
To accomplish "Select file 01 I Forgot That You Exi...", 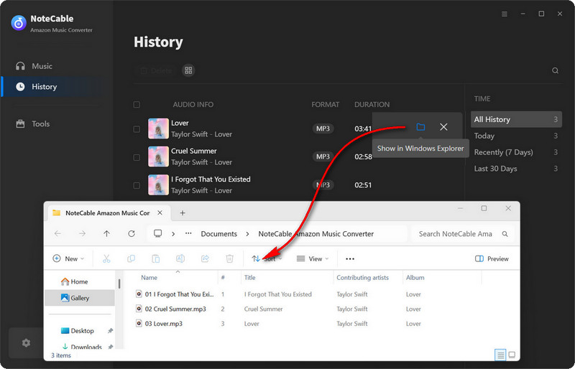I will tap(175, 294).
